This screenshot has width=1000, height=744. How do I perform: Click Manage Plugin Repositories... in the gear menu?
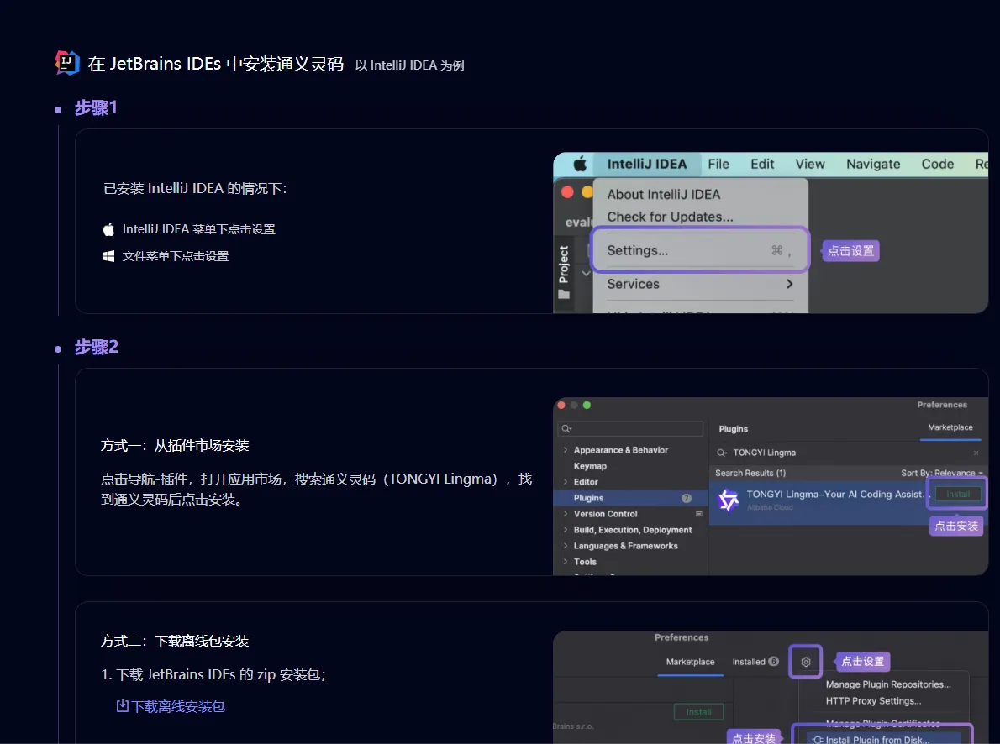pyautogui.click(x=888, y=684)
